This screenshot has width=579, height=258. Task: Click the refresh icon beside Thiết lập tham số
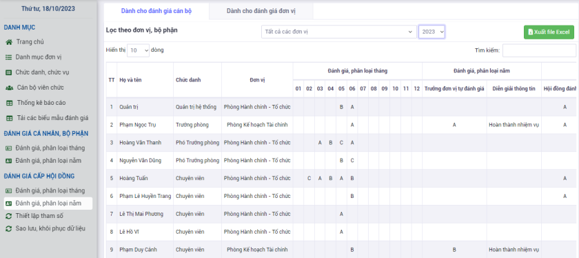pyautogui.click(x=9, y=216)
